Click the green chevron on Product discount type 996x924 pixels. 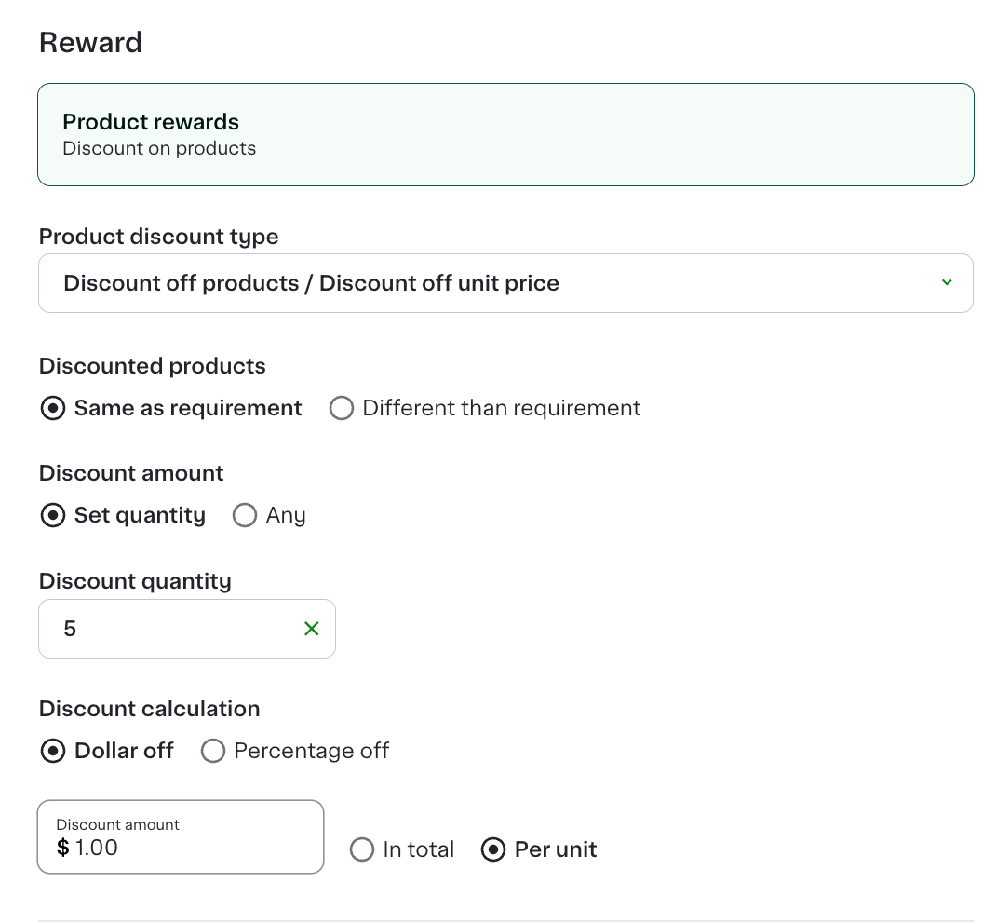[948, 282]
